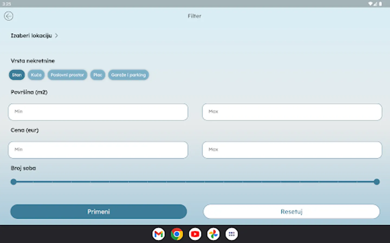Toggle the Garaže i parking chip

pyautogui.click(x=128, y=75)
